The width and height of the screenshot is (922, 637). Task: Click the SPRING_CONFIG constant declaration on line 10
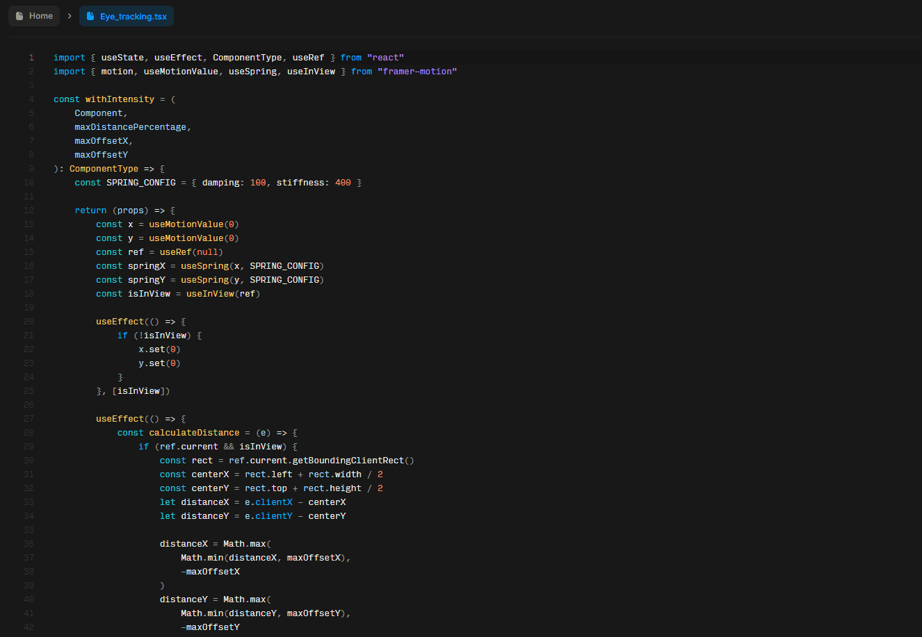tap(140, 183)
